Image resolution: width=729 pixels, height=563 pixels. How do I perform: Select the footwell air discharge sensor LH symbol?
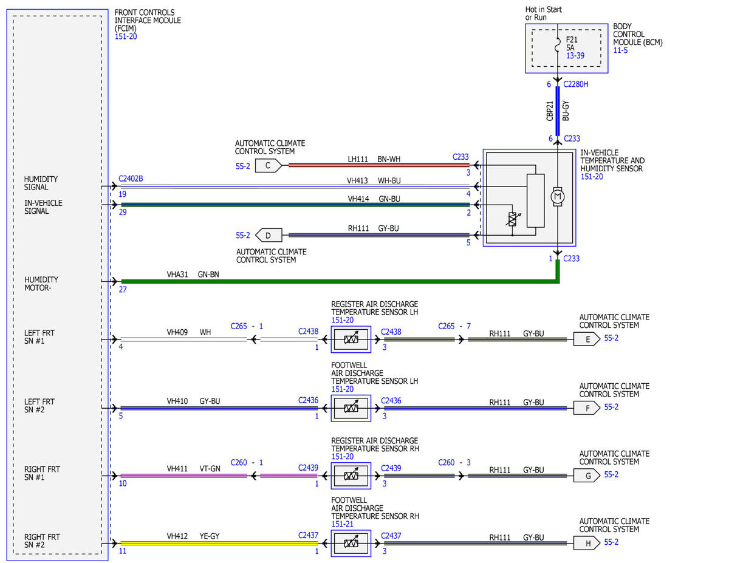(x=351, y=408)
